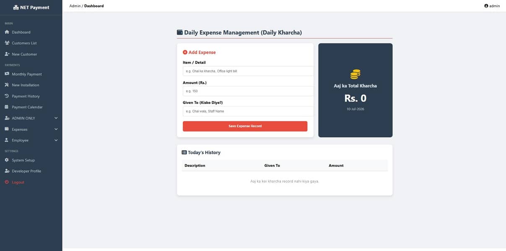Click the Admin breadcrumb link

coord(75,6)
